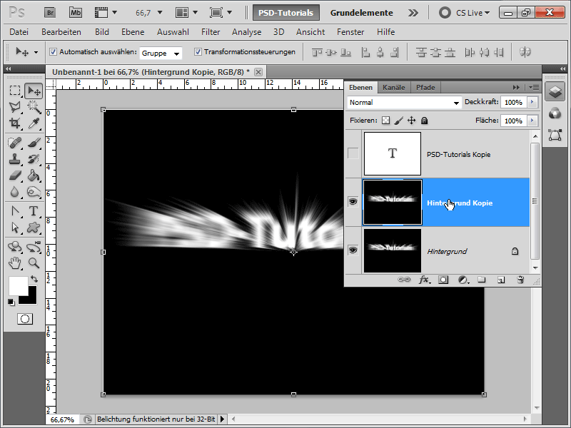Open the Gruppe auto-select dropdown
This screenshot has height=428, width=571.
[161, 53]
